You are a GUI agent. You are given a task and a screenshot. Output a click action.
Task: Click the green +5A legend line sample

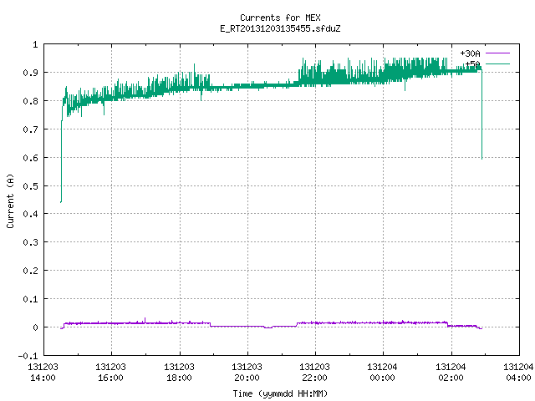coord(497,63)
